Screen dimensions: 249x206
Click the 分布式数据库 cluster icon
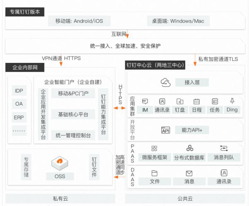pyautogui.click(x=190, y=148)
